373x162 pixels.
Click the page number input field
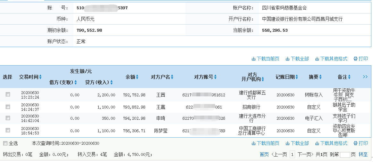click(345, 155)
